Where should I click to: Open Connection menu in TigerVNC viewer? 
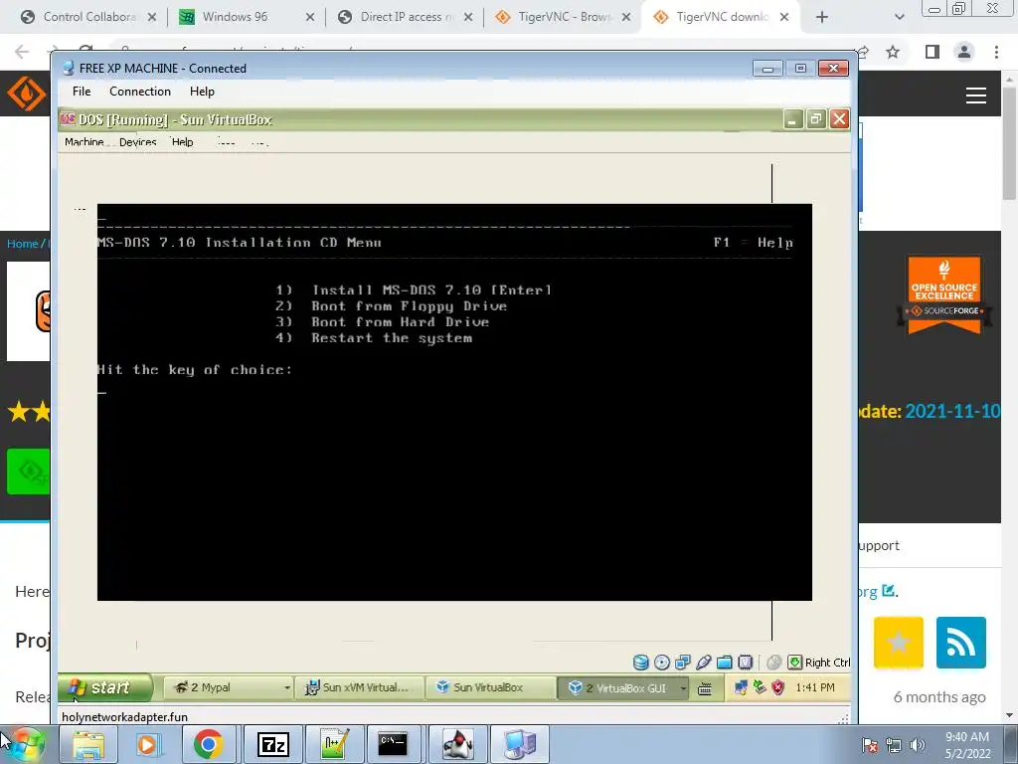(139, 92)
